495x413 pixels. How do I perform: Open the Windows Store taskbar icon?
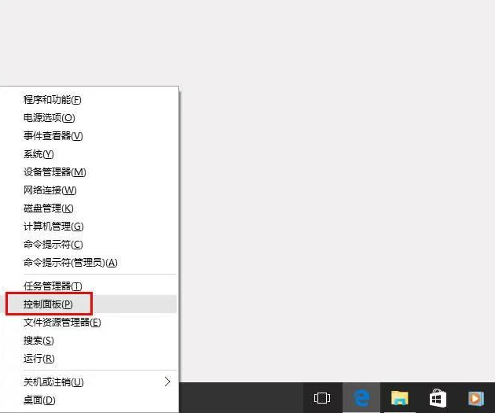438,398
